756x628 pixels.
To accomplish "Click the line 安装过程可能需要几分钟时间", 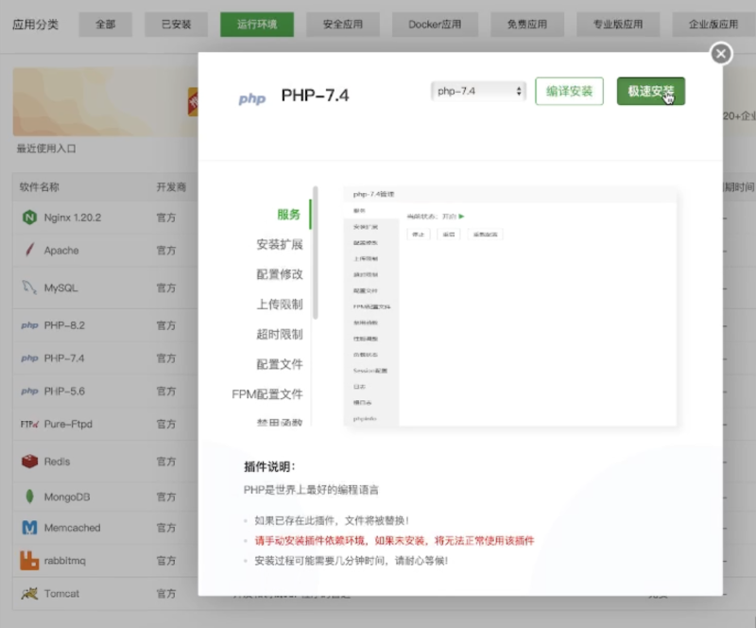I will tap(351, 561).
